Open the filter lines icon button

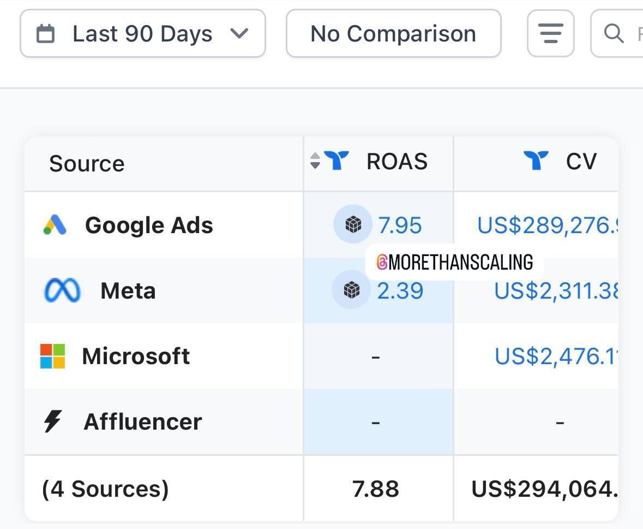click(x=550, y=34)
